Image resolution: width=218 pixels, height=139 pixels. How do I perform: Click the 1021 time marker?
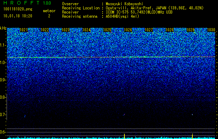24,30
